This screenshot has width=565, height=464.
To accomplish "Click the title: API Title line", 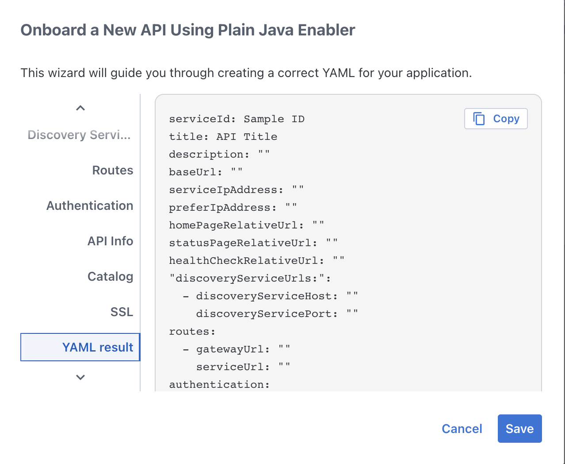I will pyautogui.click(x=223, y=137).
